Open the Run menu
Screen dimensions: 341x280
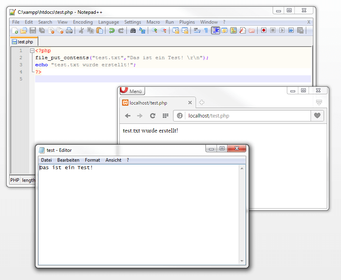pyautogui.click(x=170, y=22)
